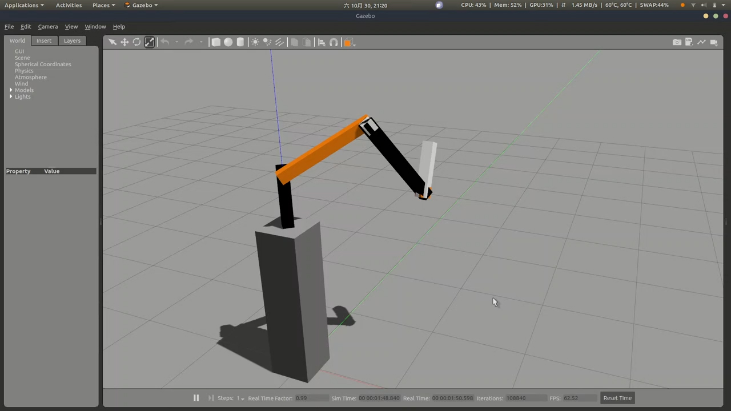Click the Copy icon in toolbar
Image resolution: width=731 pixels, height=411 pixels.
(294, 42)
